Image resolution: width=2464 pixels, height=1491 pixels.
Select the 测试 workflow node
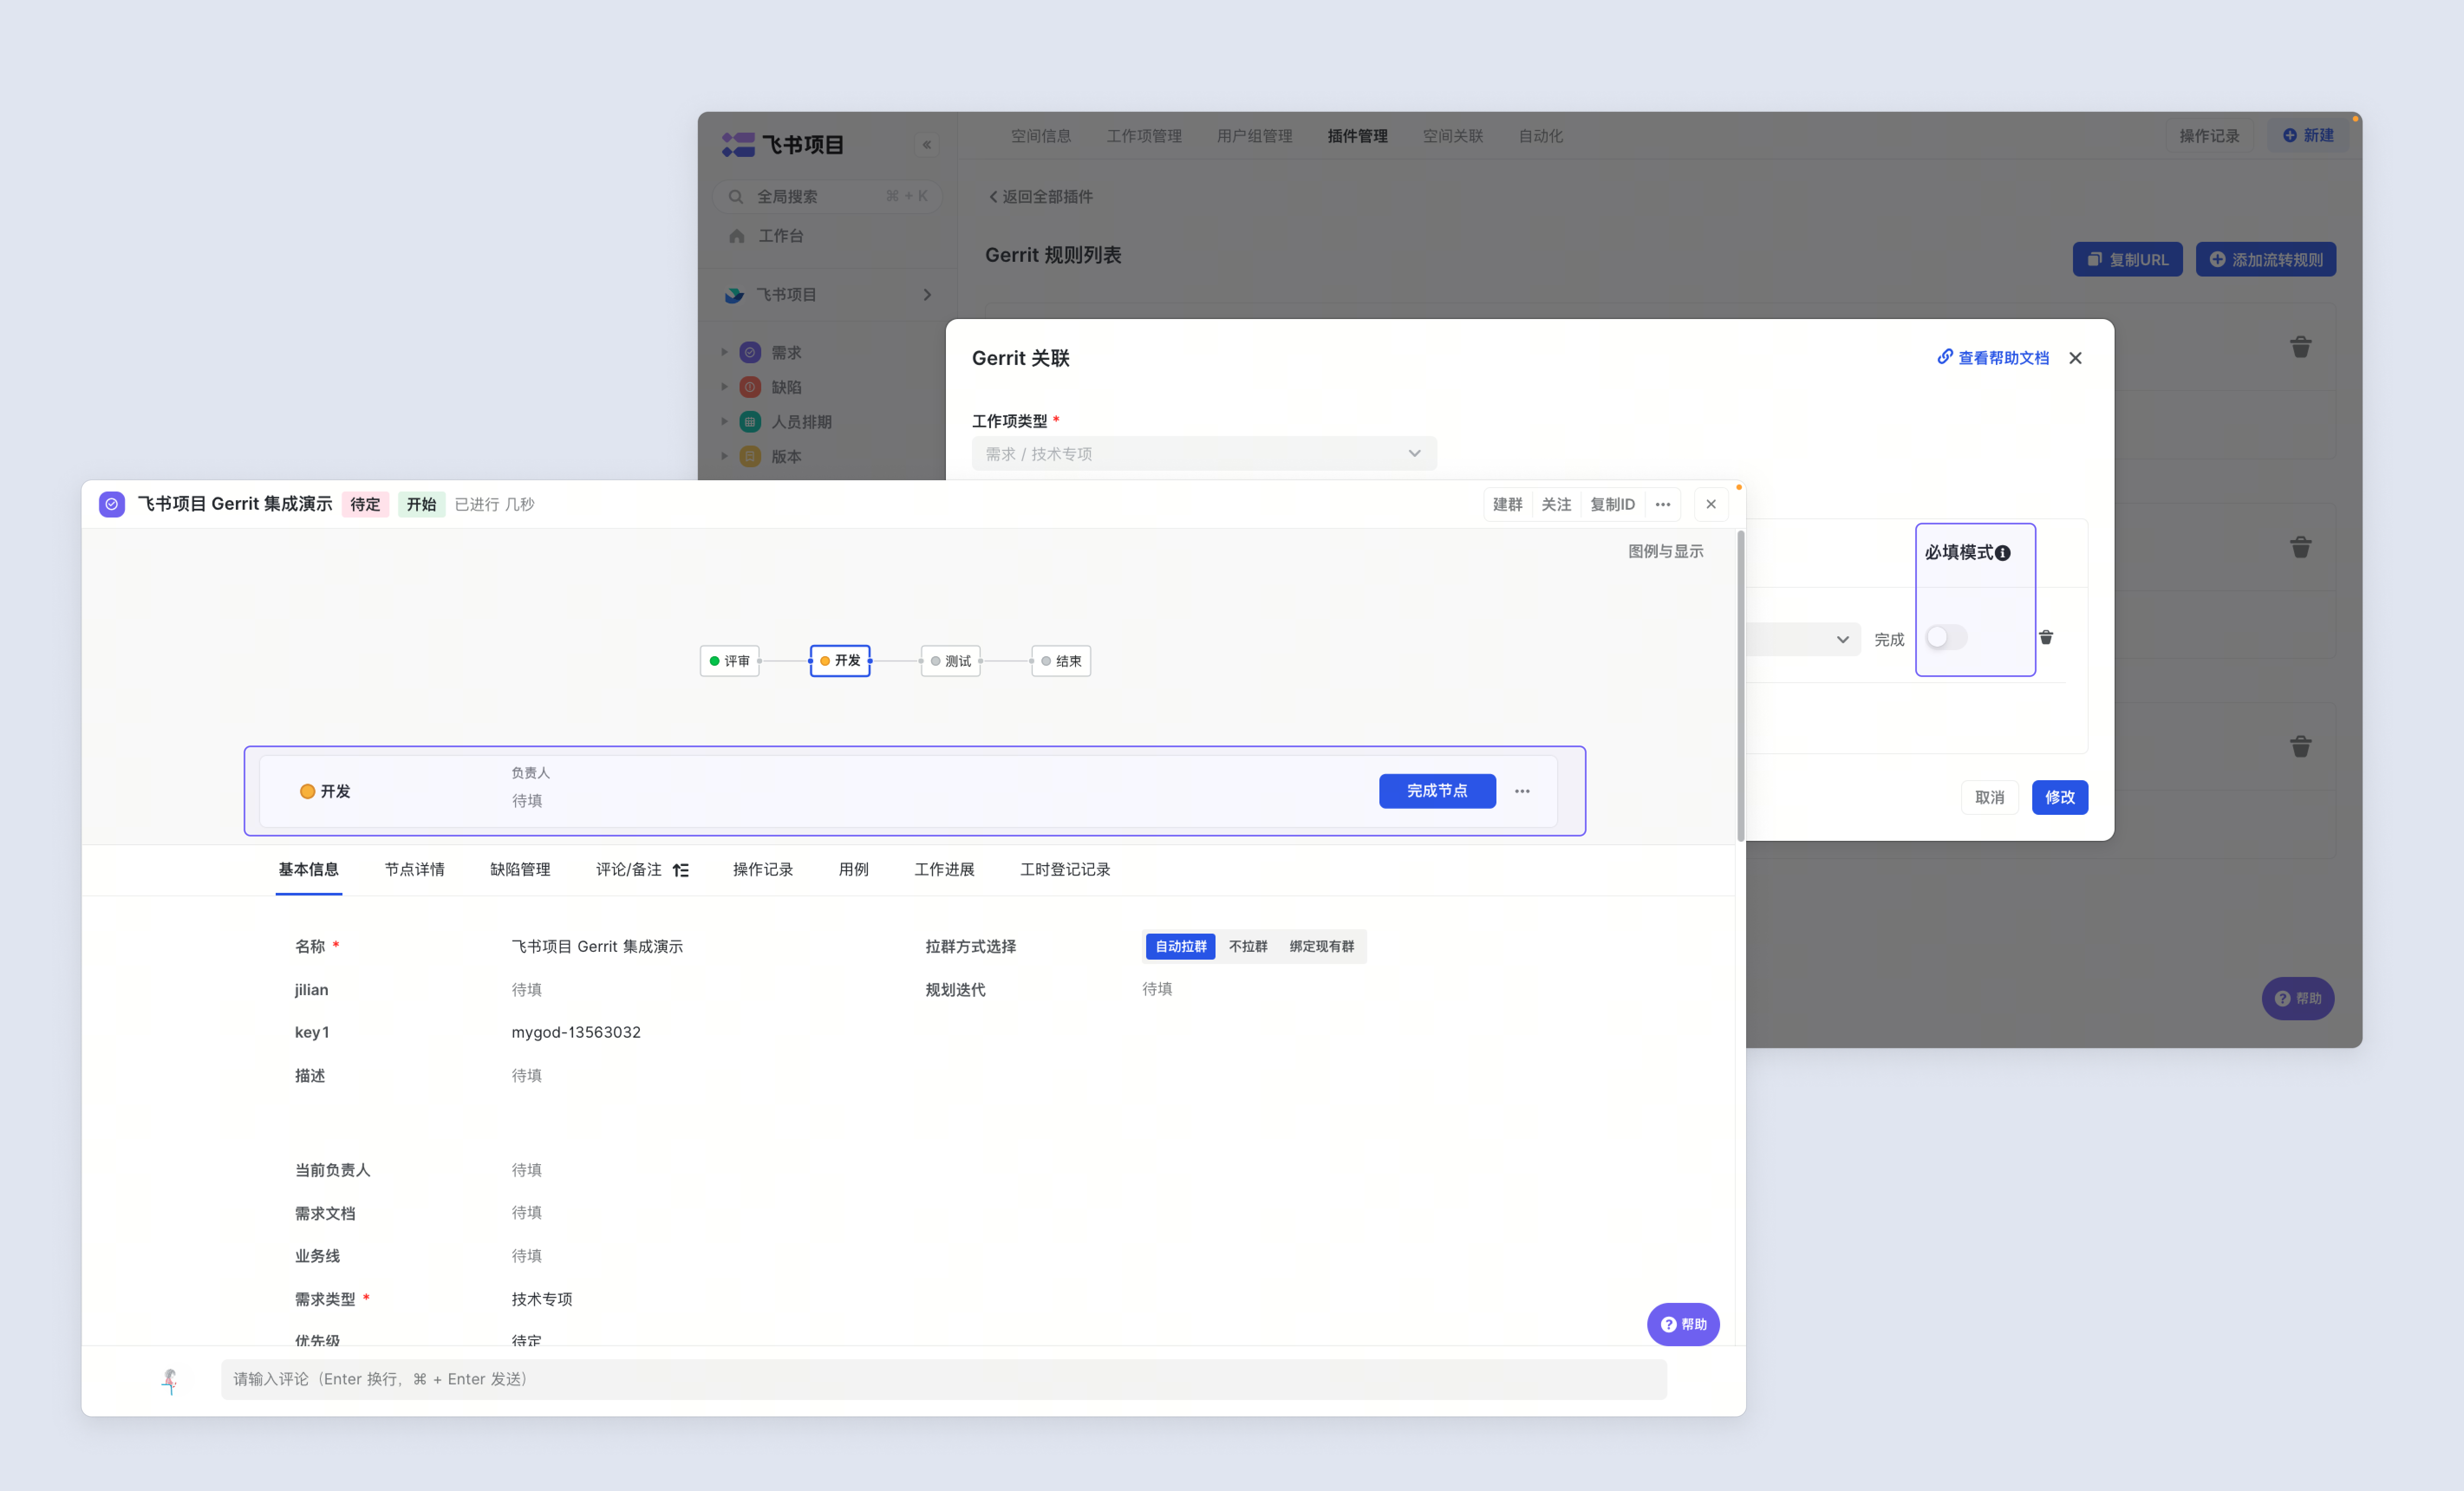[951, 661]
